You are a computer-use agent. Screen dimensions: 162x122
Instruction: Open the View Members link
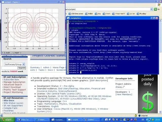coord(124,95)
